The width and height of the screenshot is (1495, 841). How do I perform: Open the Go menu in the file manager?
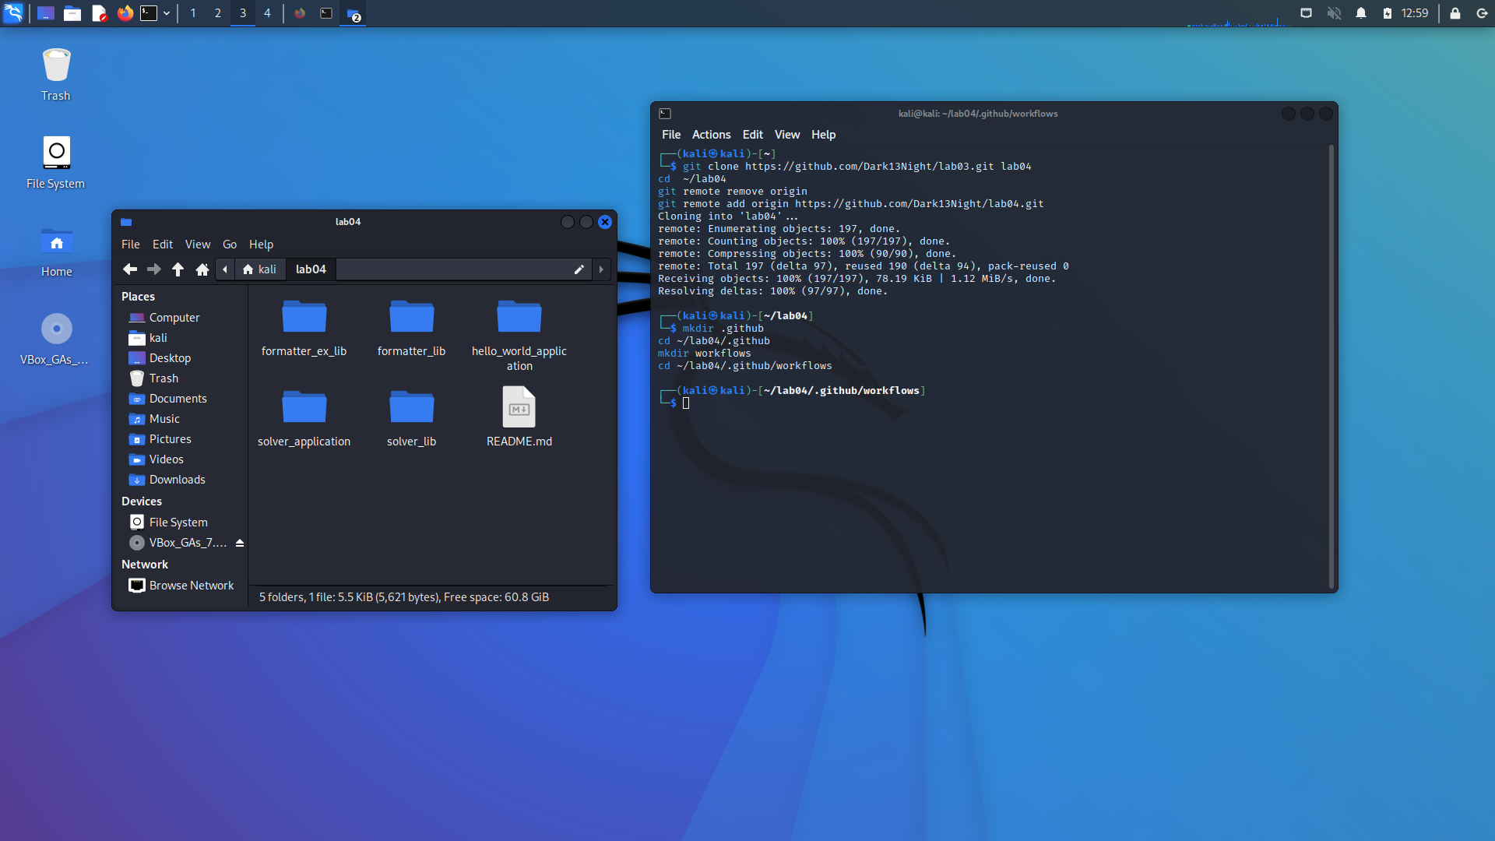229,244
